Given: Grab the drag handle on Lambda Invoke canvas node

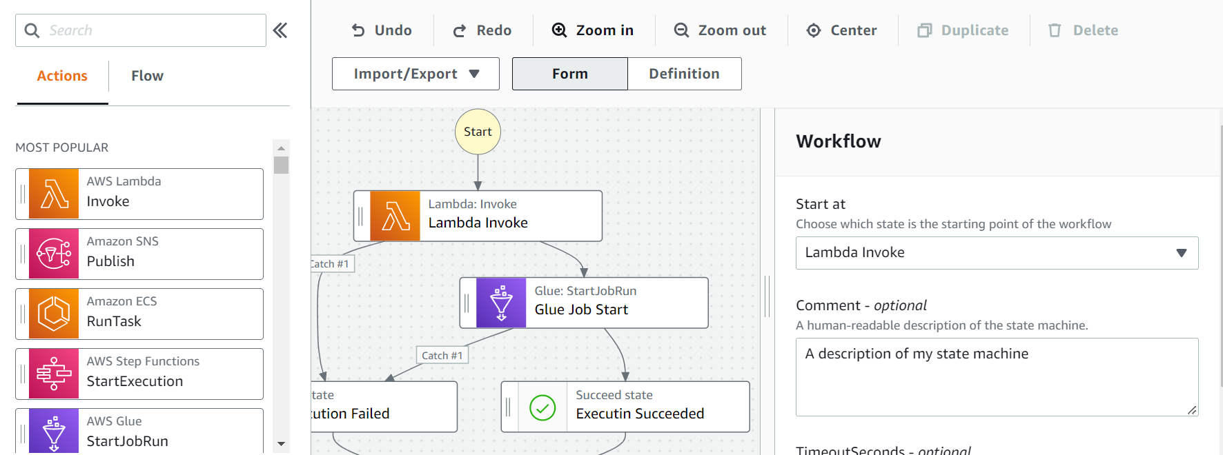Looking at the screenshot, I should pos(360,216).
